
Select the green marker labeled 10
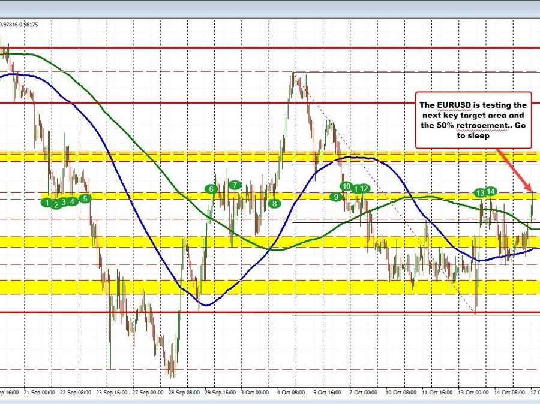coord(346,186)
